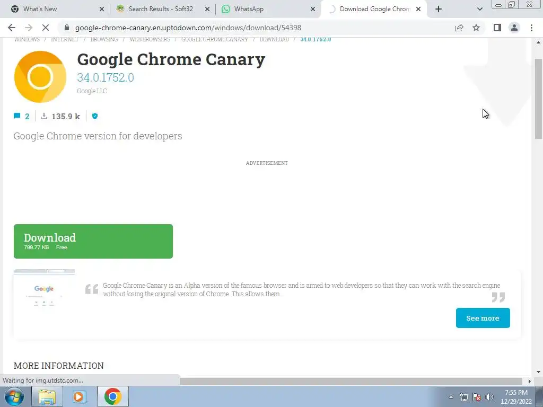Click the comments bubble icon

tap(17, 116)
